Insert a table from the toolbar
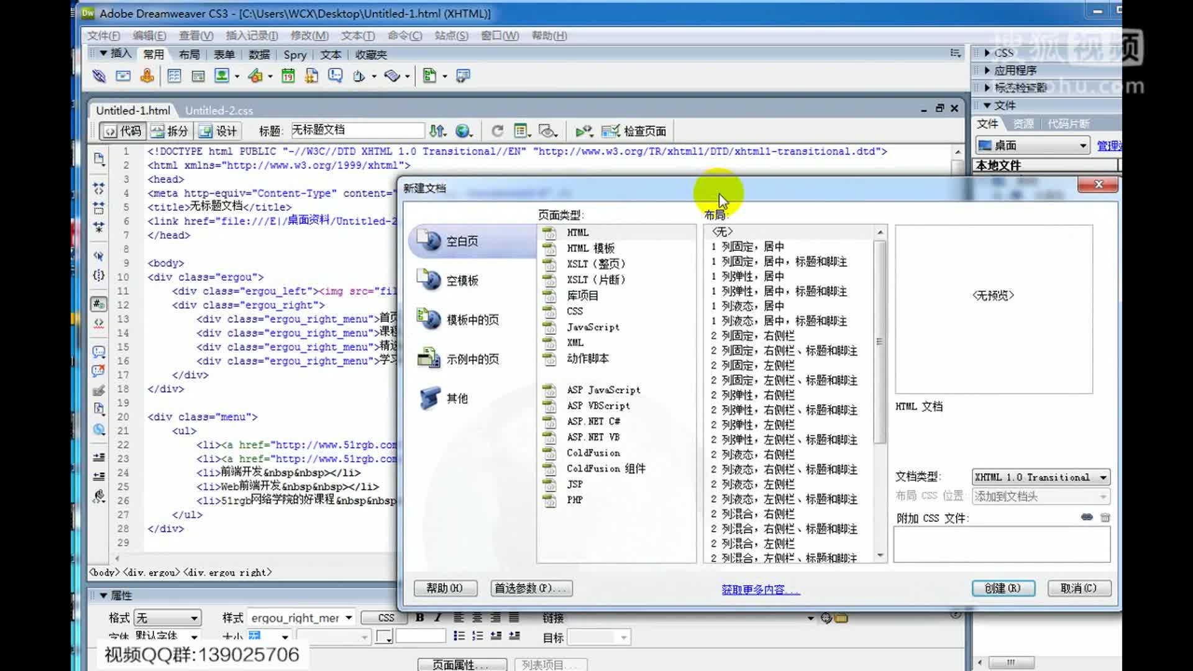 pyautogui.click(x=175, y=76)
